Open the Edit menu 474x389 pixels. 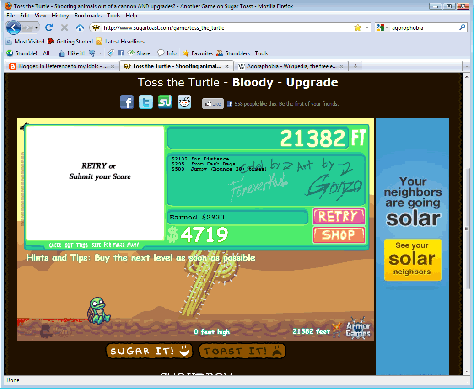coord(25,16)
